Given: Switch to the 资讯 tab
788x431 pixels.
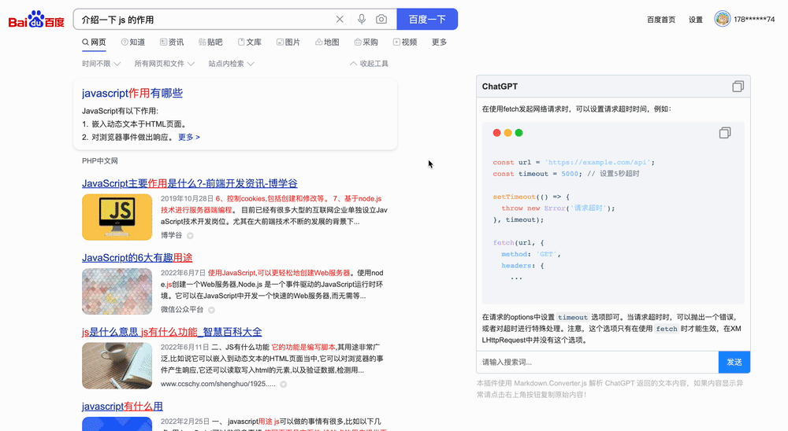Looking at the screenshot, I should 172,42.
